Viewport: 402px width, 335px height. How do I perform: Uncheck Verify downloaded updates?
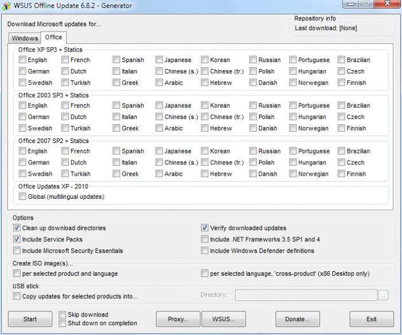[x=205, y=228]
